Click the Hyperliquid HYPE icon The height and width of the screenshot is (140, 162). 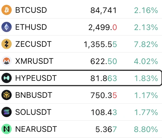(7, 78)
